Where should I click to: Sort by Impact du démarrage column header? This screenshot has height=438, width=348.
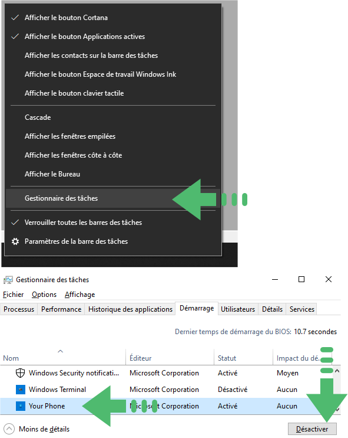303,357
